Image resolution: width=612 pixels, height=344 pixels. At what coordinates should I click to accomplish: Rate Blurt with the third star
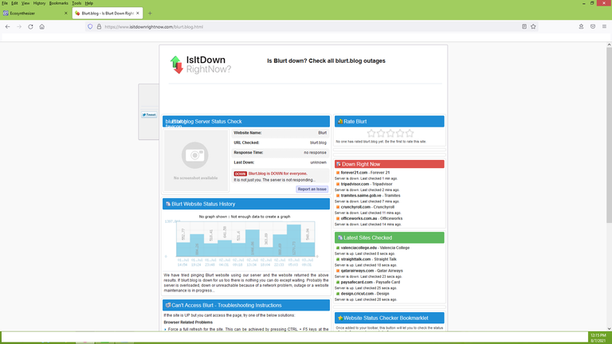click(x=390, y=134)
